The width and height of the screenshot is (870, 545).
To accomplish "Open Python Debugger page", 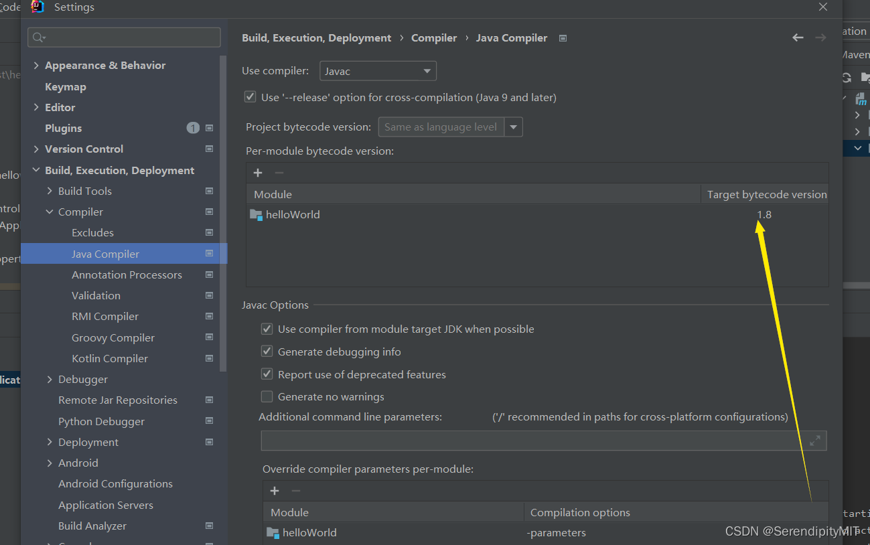I will [101, 421].
